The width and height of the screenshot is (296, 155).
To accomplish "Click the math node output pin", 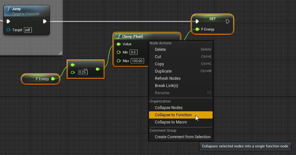I will (x=97, y=69).
